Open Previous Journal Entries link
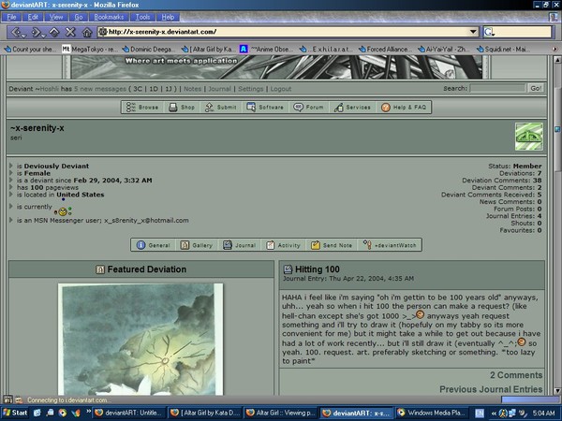This screenshot has height=421, width=562. pyautogui.click(x=491, y=389)
